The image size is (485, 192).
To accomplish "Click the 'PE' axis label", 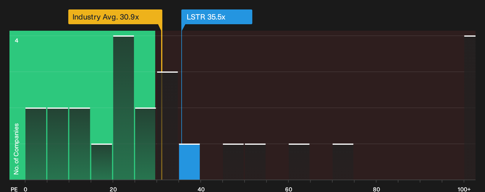I will click(14, 189).
